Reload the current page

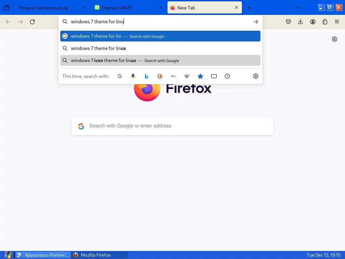pyautogui.click(x=32, y=22)
